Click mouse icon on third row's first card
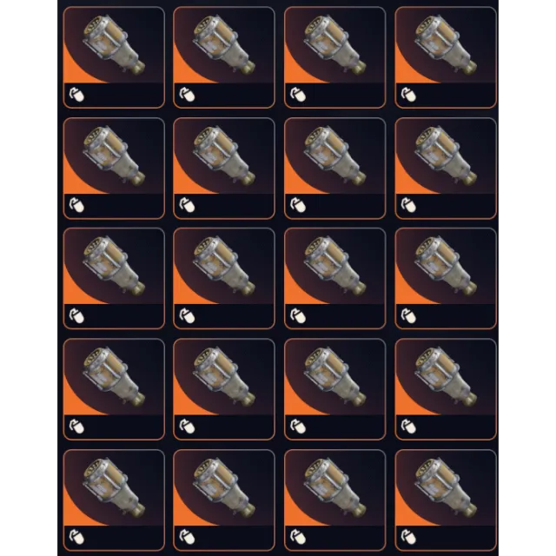Viewport: 556px width, 556px height. (x=76, y=316)
